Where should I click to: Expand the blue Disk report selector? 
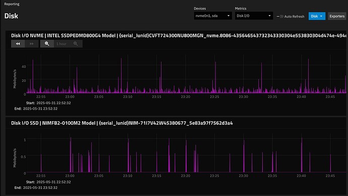[317, 16]
